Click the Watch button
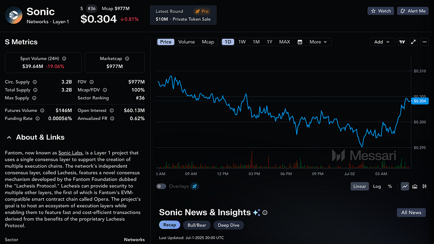This screenshot has height=244, width=434. coord(381,11)
